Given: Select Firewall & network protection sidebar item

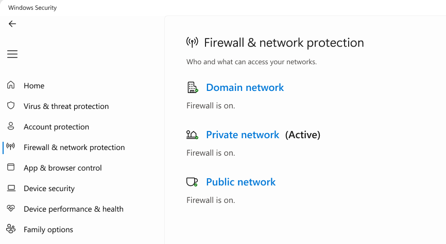Looking at the screenshot, I should [x=74, y=147].
